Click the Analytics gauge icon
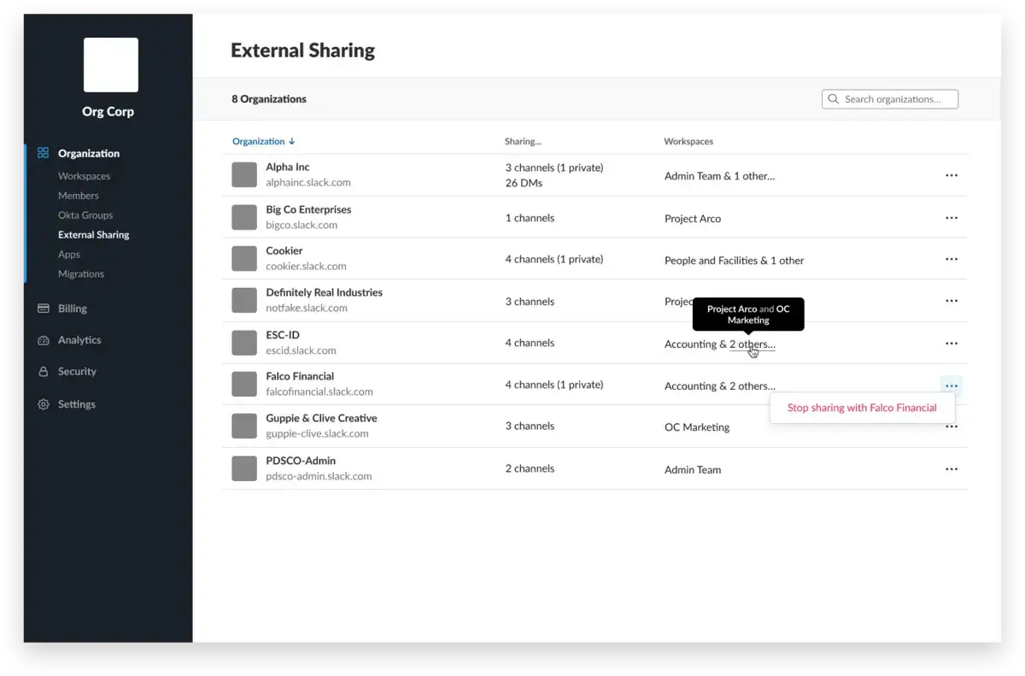The height and width of the screenshot is (676, 1025). click(44, 340)
